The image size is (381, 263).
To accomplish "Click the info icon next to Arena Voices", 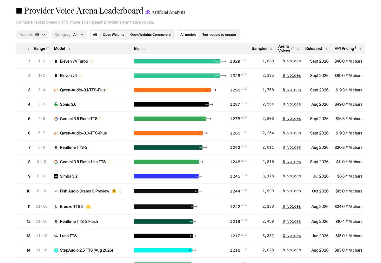I will pos(293,49).
